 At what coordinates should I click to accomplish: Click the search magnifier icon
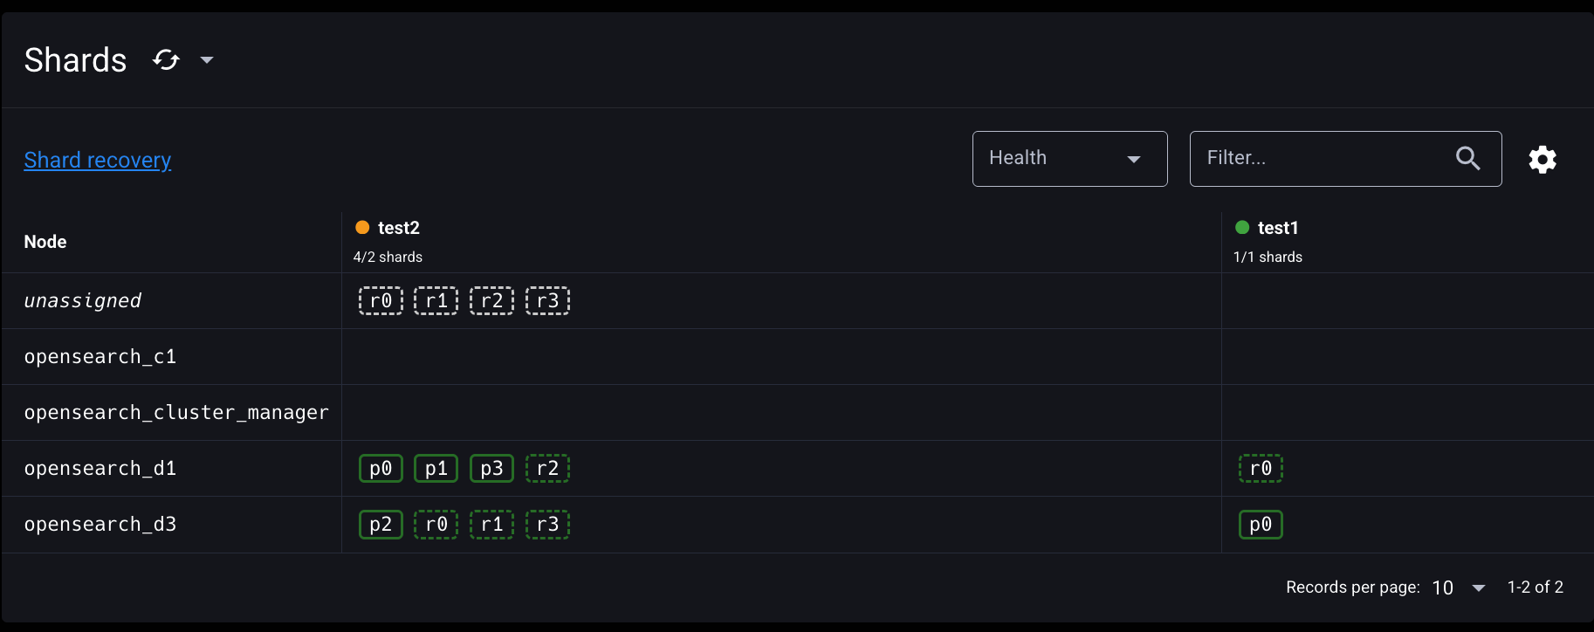click(1468, 159)
